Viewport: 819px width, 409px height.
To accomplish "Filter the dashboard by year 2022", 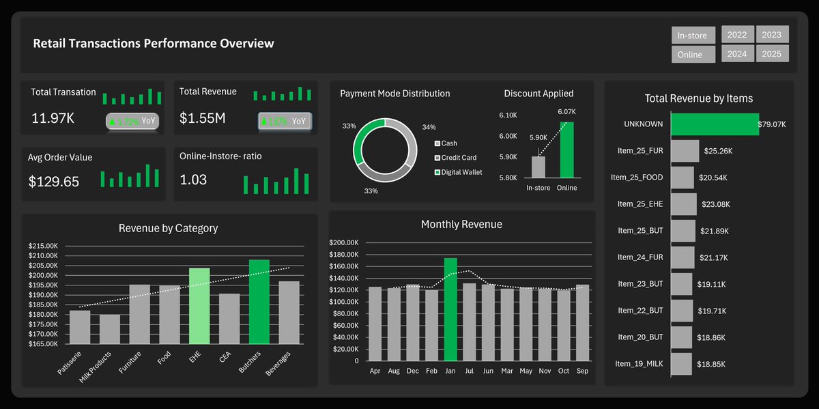I will [x=737, y=34].
